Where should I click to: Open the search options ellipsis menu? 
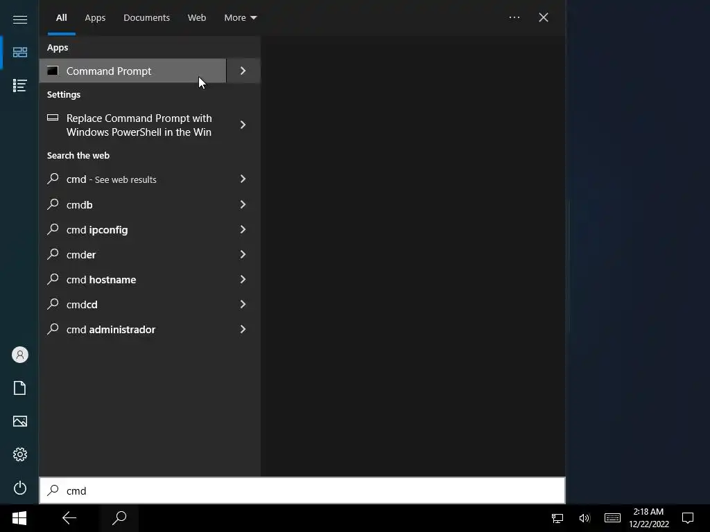514,17
